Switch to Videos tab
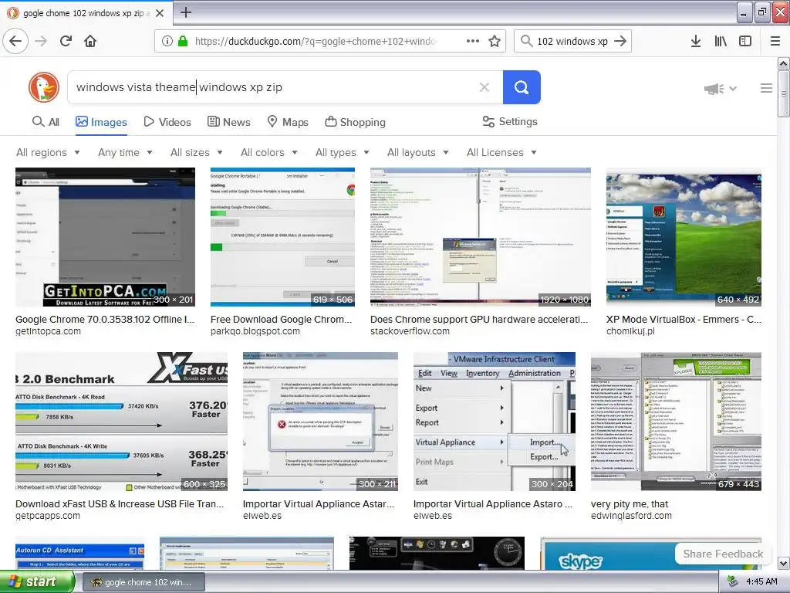Screen dimensions: 790x593 click(x=167, y=122)
